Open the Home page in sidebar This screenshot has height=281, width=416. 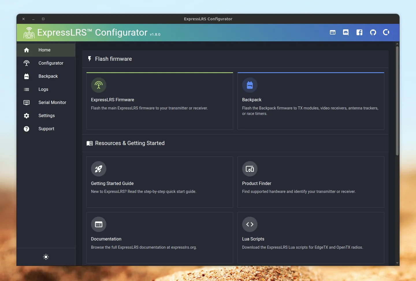46,50
